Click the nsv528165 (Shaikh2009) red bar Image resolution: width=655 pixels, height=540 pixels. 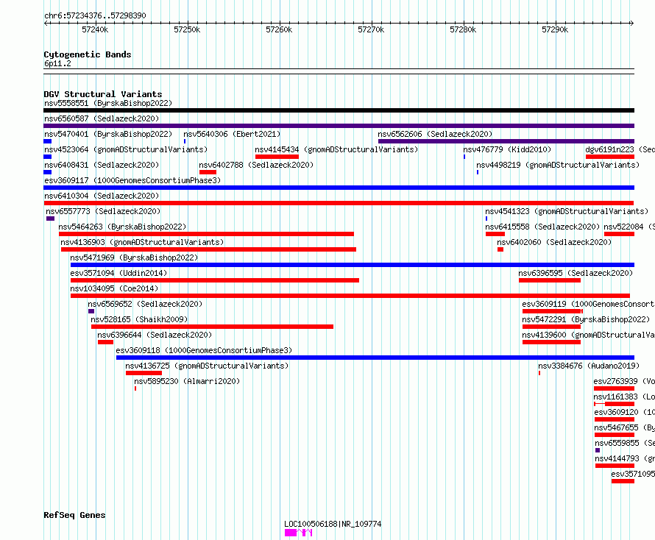pyautogui.click(x=212, y=327)
